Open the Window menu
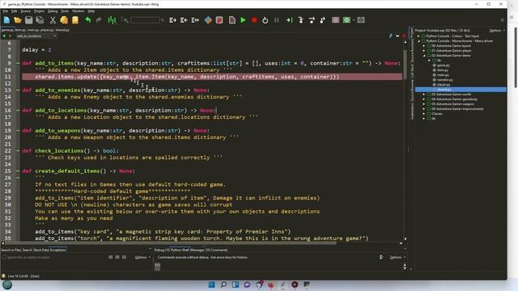This screenshot has width=518, height=291. pyautogui.click(x=78, y=11)
